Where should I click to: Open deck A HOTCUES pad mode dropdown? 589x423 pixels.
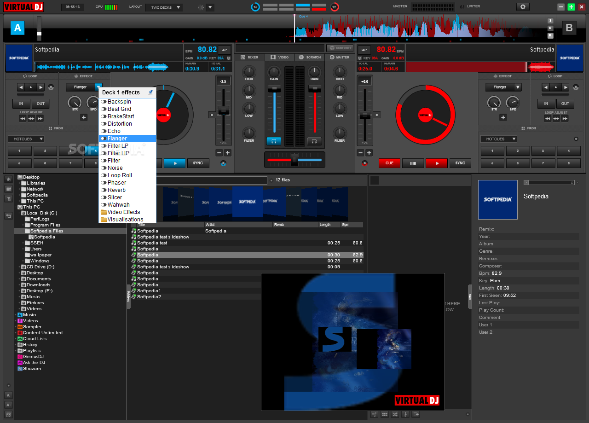(26, 139)
